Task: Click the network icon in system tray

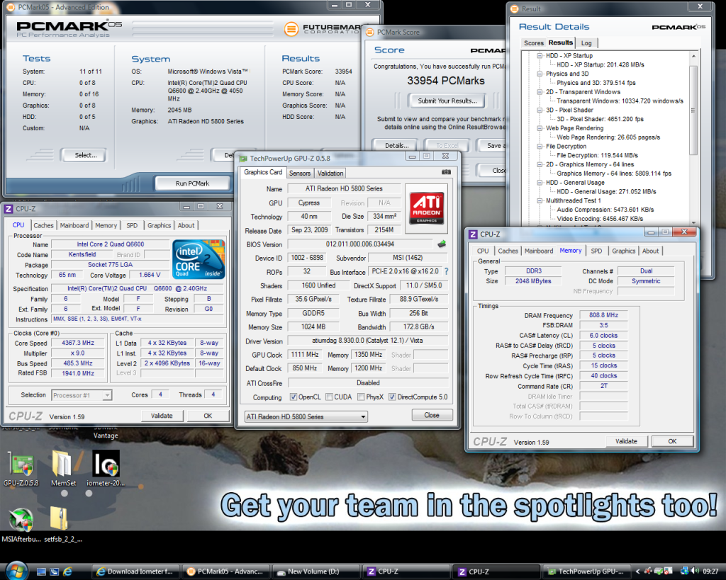Action: click(x=684, y=572)
